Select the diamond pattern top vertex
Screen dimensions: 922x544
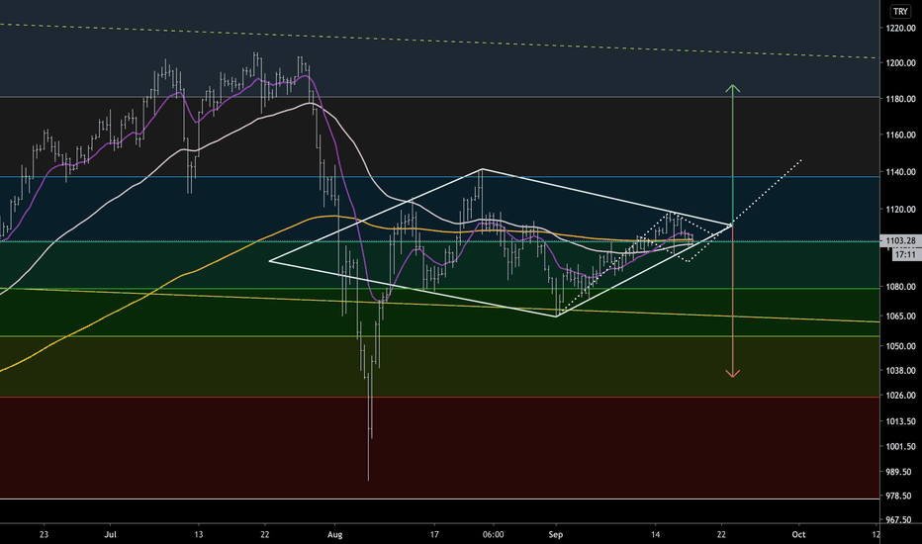tap(482, 169)
